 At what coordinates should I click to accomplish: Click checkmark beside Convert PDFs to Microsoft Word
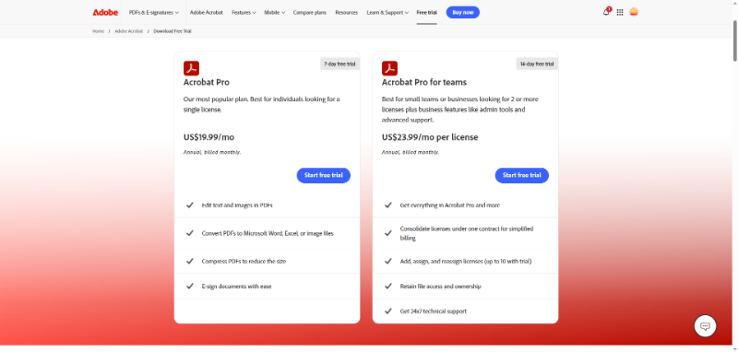[x=190, y=233]
